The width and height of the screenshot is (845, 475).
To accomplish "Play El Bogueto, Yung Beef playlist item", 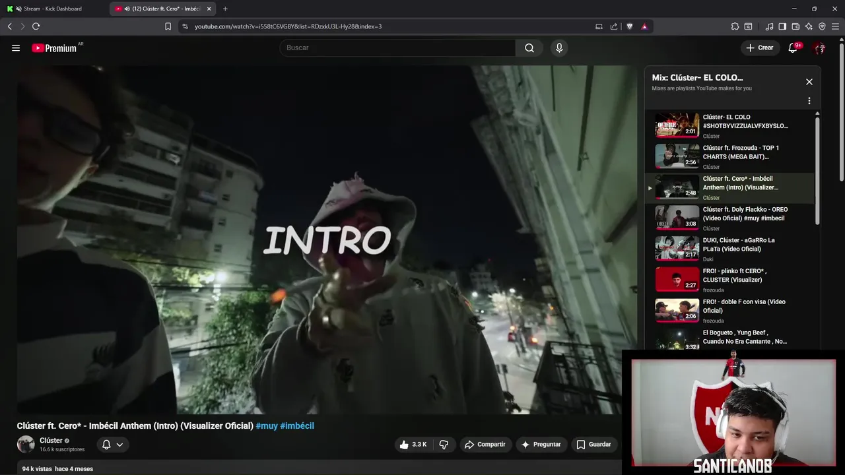I will coord(729,338).
